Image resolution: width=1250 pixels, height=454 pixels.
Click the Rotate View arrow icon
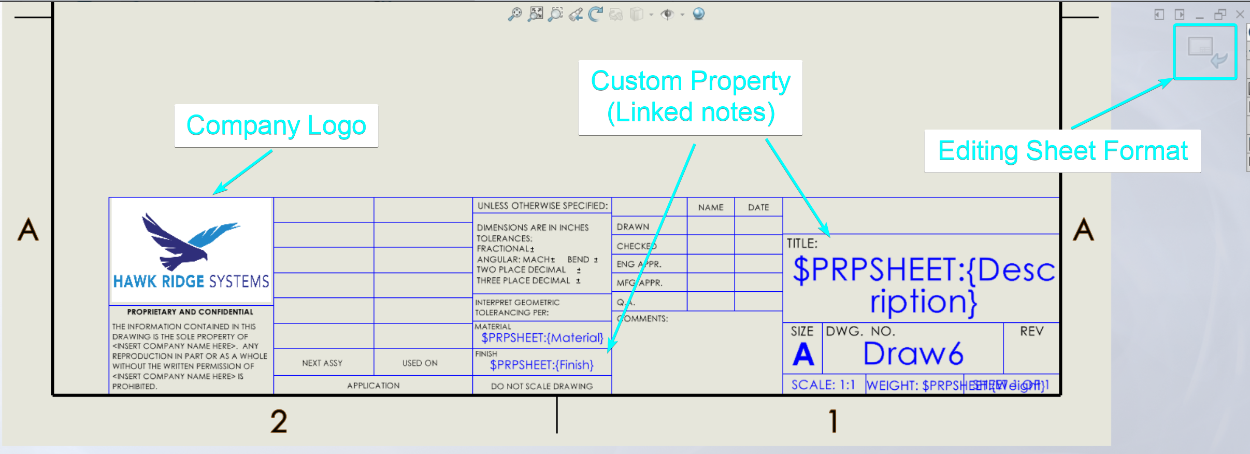pos(596,14)
